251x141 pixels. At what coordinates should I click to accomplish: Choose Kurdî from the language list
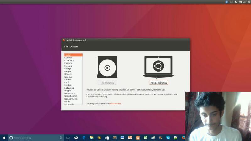(73, 82)
